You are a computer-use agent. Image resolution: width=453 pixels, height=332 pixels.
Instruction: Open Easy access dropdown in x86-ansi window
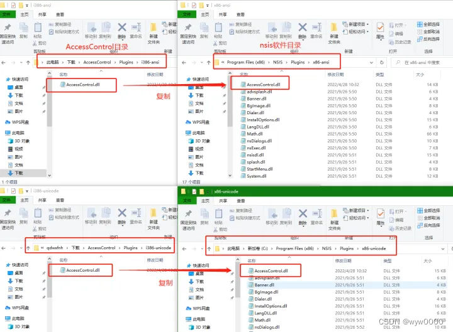(x=355, y=31)
